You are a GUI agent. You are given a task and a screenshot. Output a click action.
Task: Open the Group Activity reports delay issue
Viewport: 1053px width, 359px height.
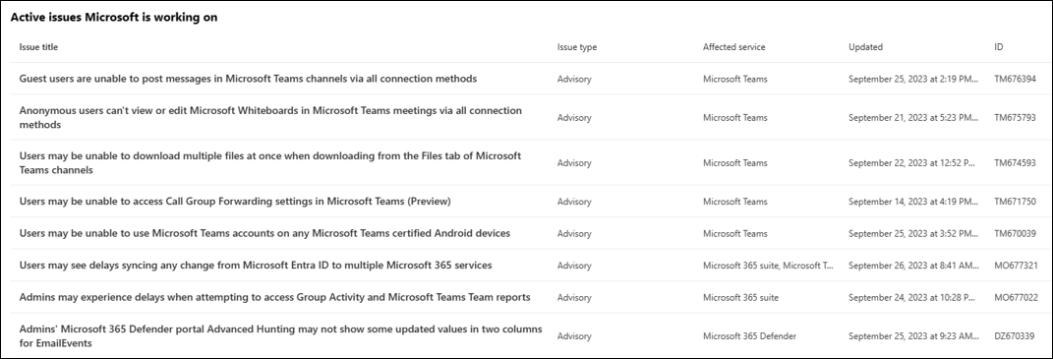274,297
